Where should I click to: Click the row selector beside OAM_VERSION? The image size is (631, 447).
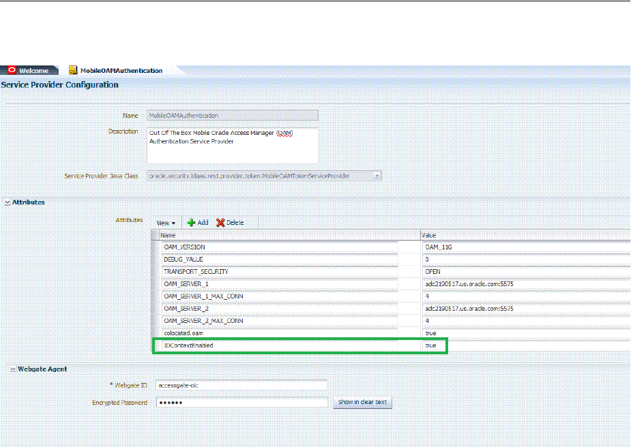[156, 247]
